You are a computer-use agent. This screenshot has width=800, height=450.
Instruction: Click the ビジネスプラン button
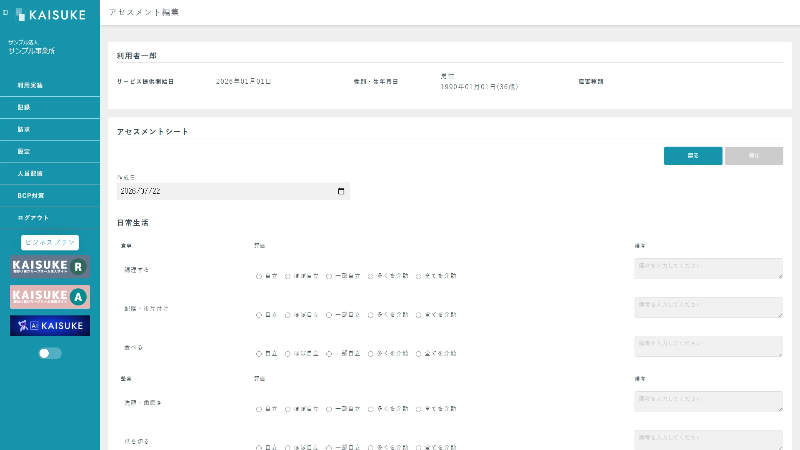50,242
